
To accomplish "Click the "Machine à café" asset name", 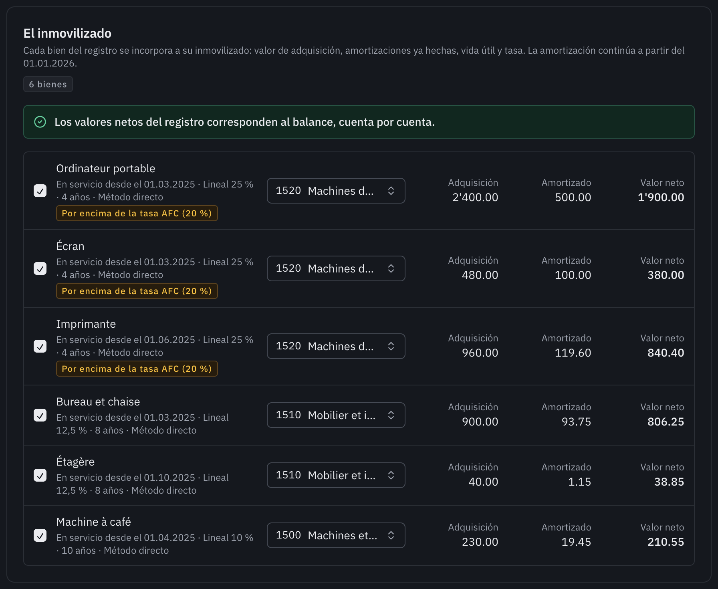I will coord(94,522).
